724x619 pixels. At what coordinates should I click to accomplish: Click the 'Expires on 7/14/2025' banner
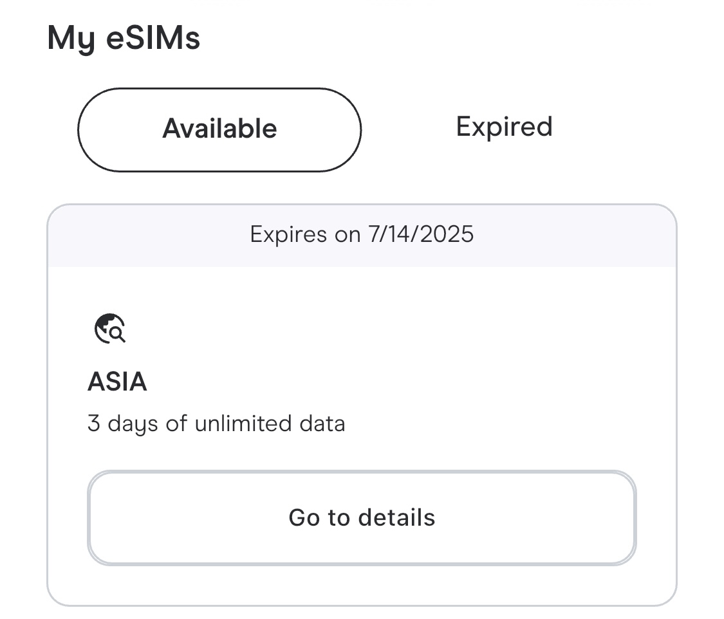coord(362,234)
